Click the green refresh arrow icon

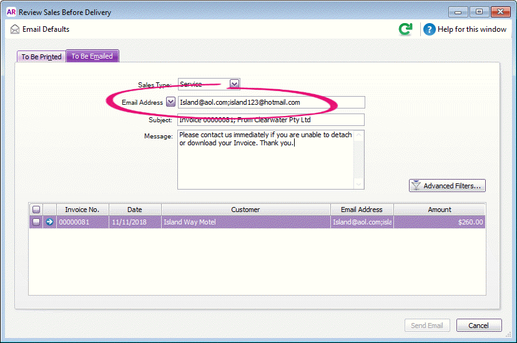[405, 29]
